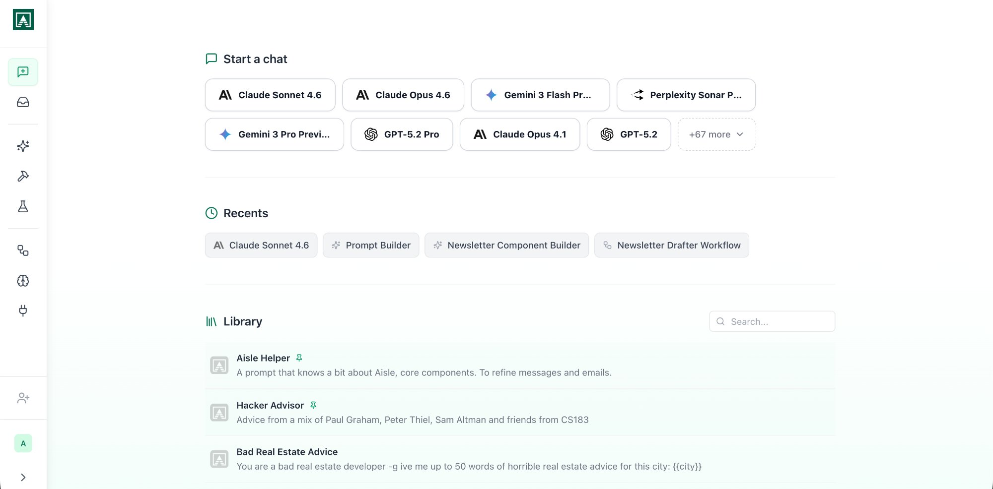
Task: Open the account avatar labeled A
Action: (23, 443)
